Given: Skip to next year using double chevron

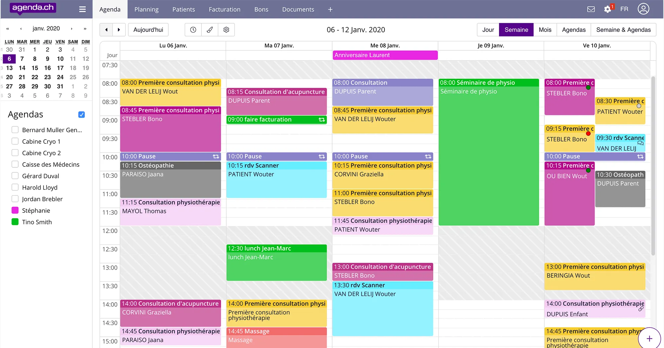Looking at the screenshot, I should [86, 29].
